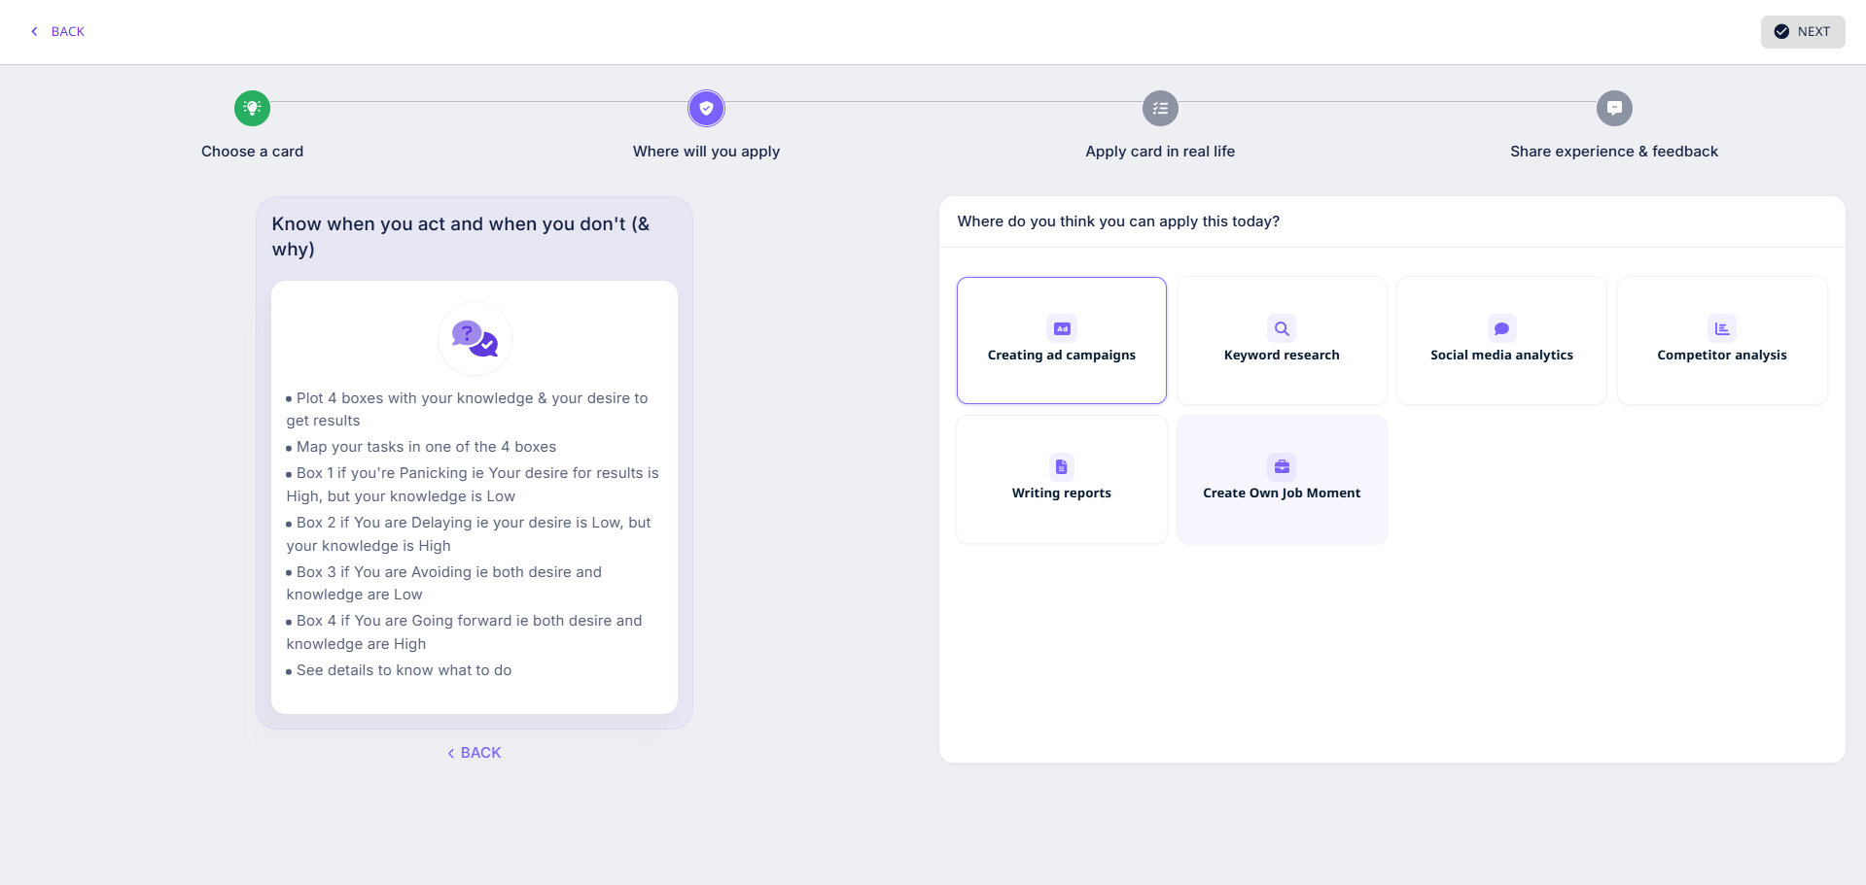Open the Choose a card step label
The width and height of the screenshot is (1866, 885).
pos(252,152)
